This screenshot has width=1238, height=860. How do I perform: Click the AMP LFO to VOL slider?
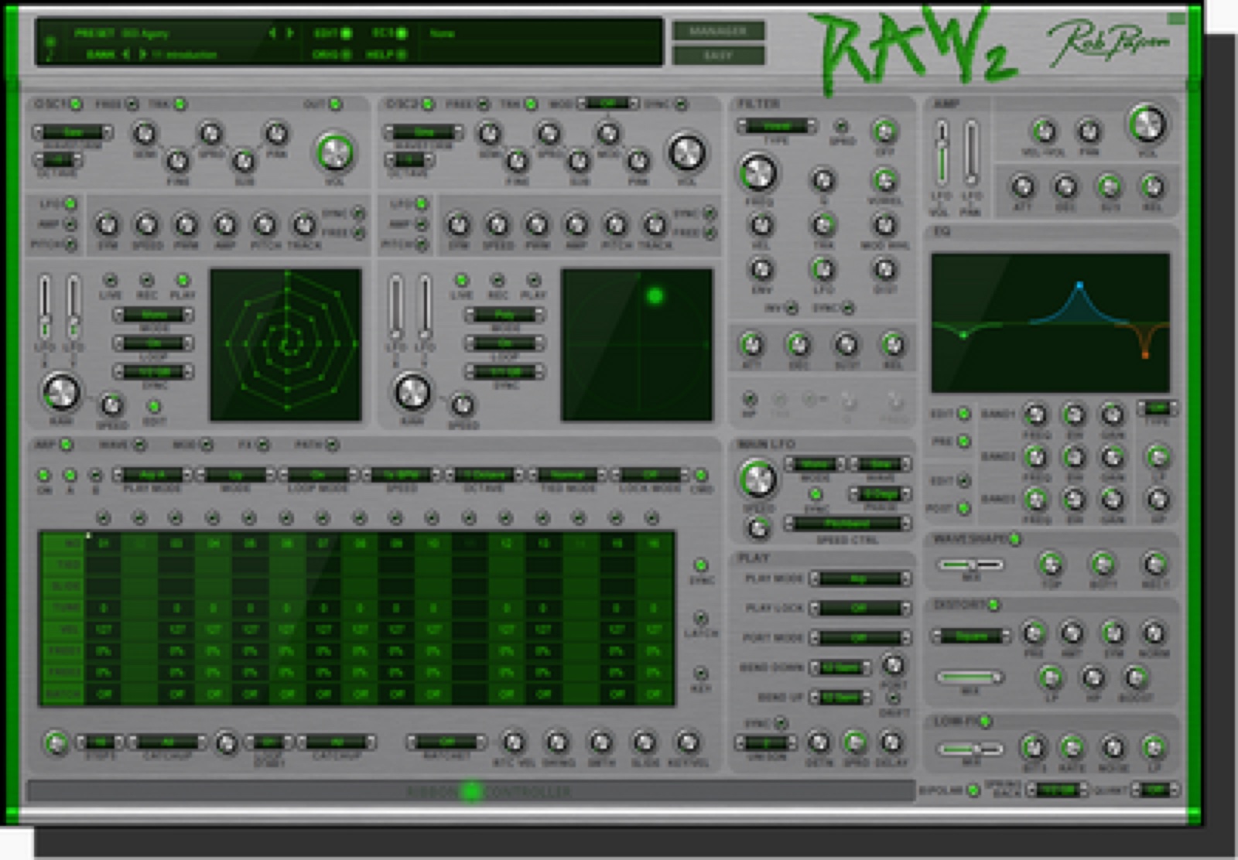point(942,152)
